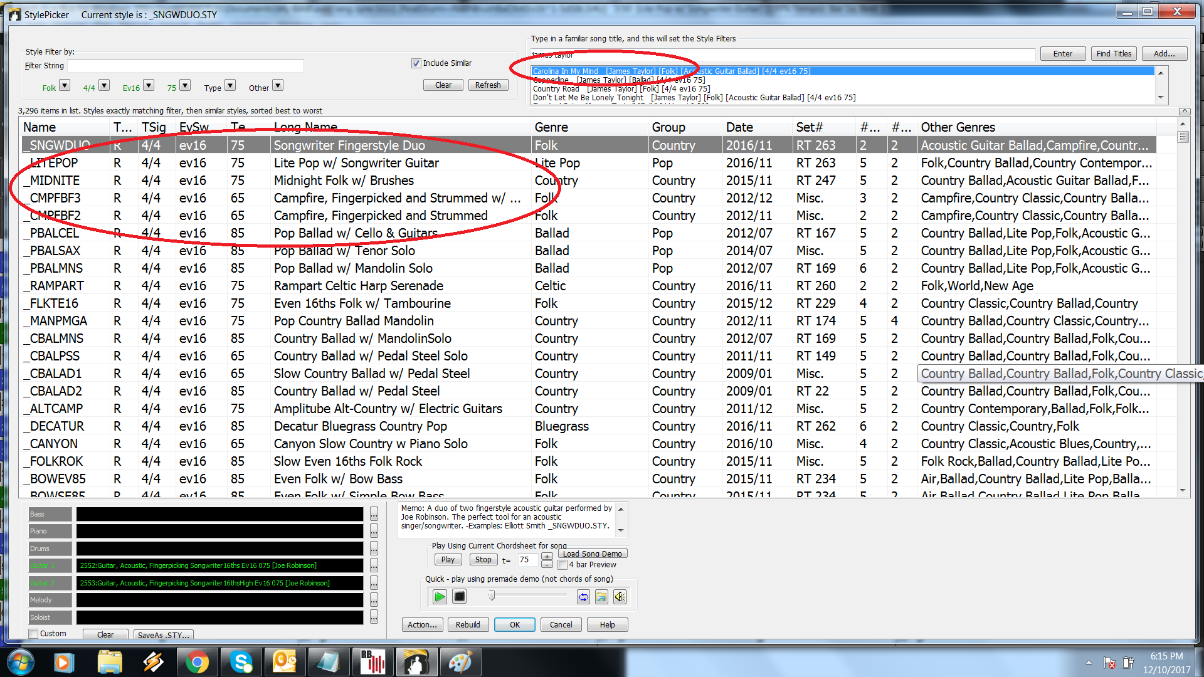Viewport: 1204px width, 677px height.
Task: Toggle loop for the quick demo
Action: (x=583, y=597)
